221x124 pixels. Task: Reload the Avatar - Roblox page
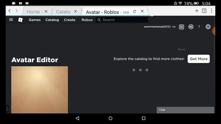(135, 11)
